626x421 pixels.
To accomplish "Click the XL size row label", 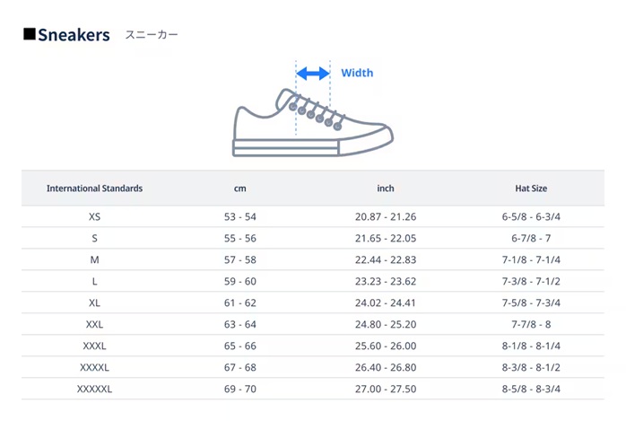I will (94, 303).
